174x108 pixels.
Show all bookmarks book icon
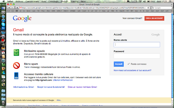click(13, 11)
